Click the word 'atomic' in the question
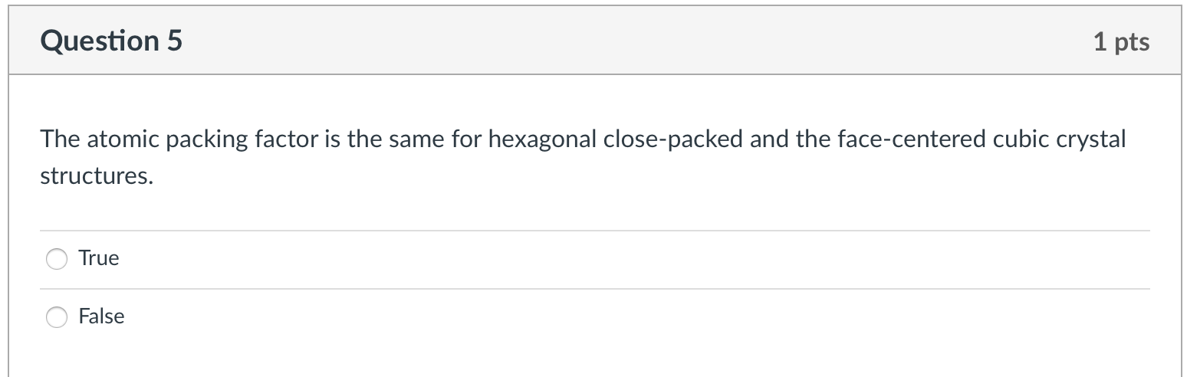The image size is (1187, 377). coord(114,140)
